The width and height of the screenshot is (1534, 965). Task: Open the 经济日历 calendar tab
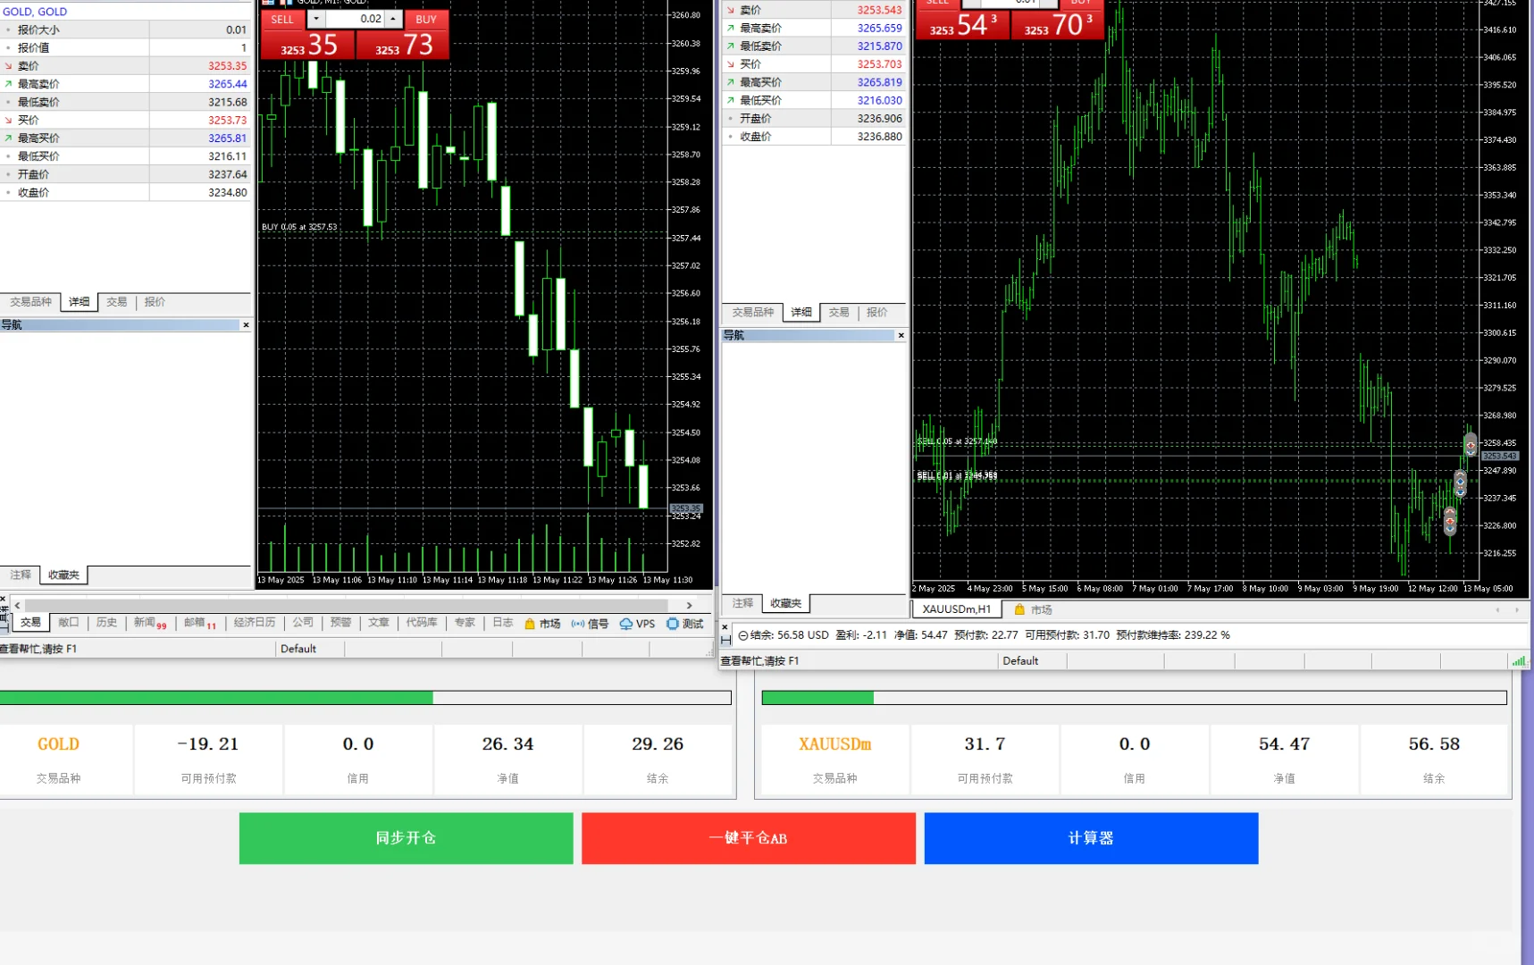[255, 623]
